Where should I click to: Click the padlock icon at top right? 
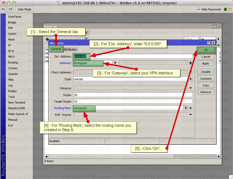(x=229, y=9)
